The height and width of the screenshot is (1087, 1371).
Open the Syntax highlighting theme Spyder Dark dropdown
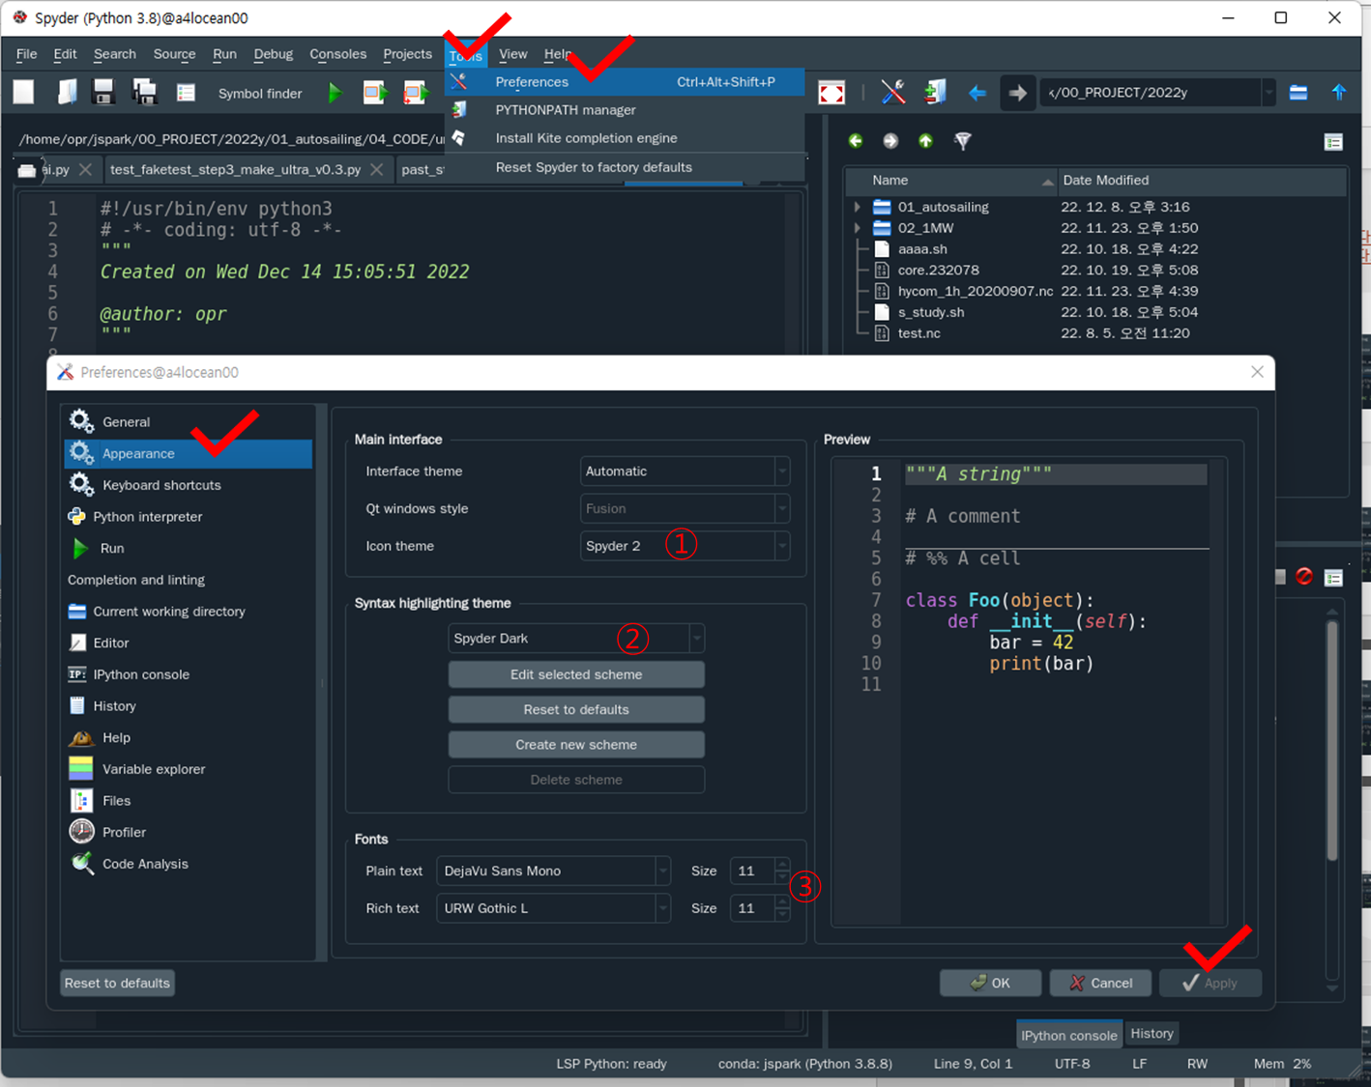pos(576,639)
